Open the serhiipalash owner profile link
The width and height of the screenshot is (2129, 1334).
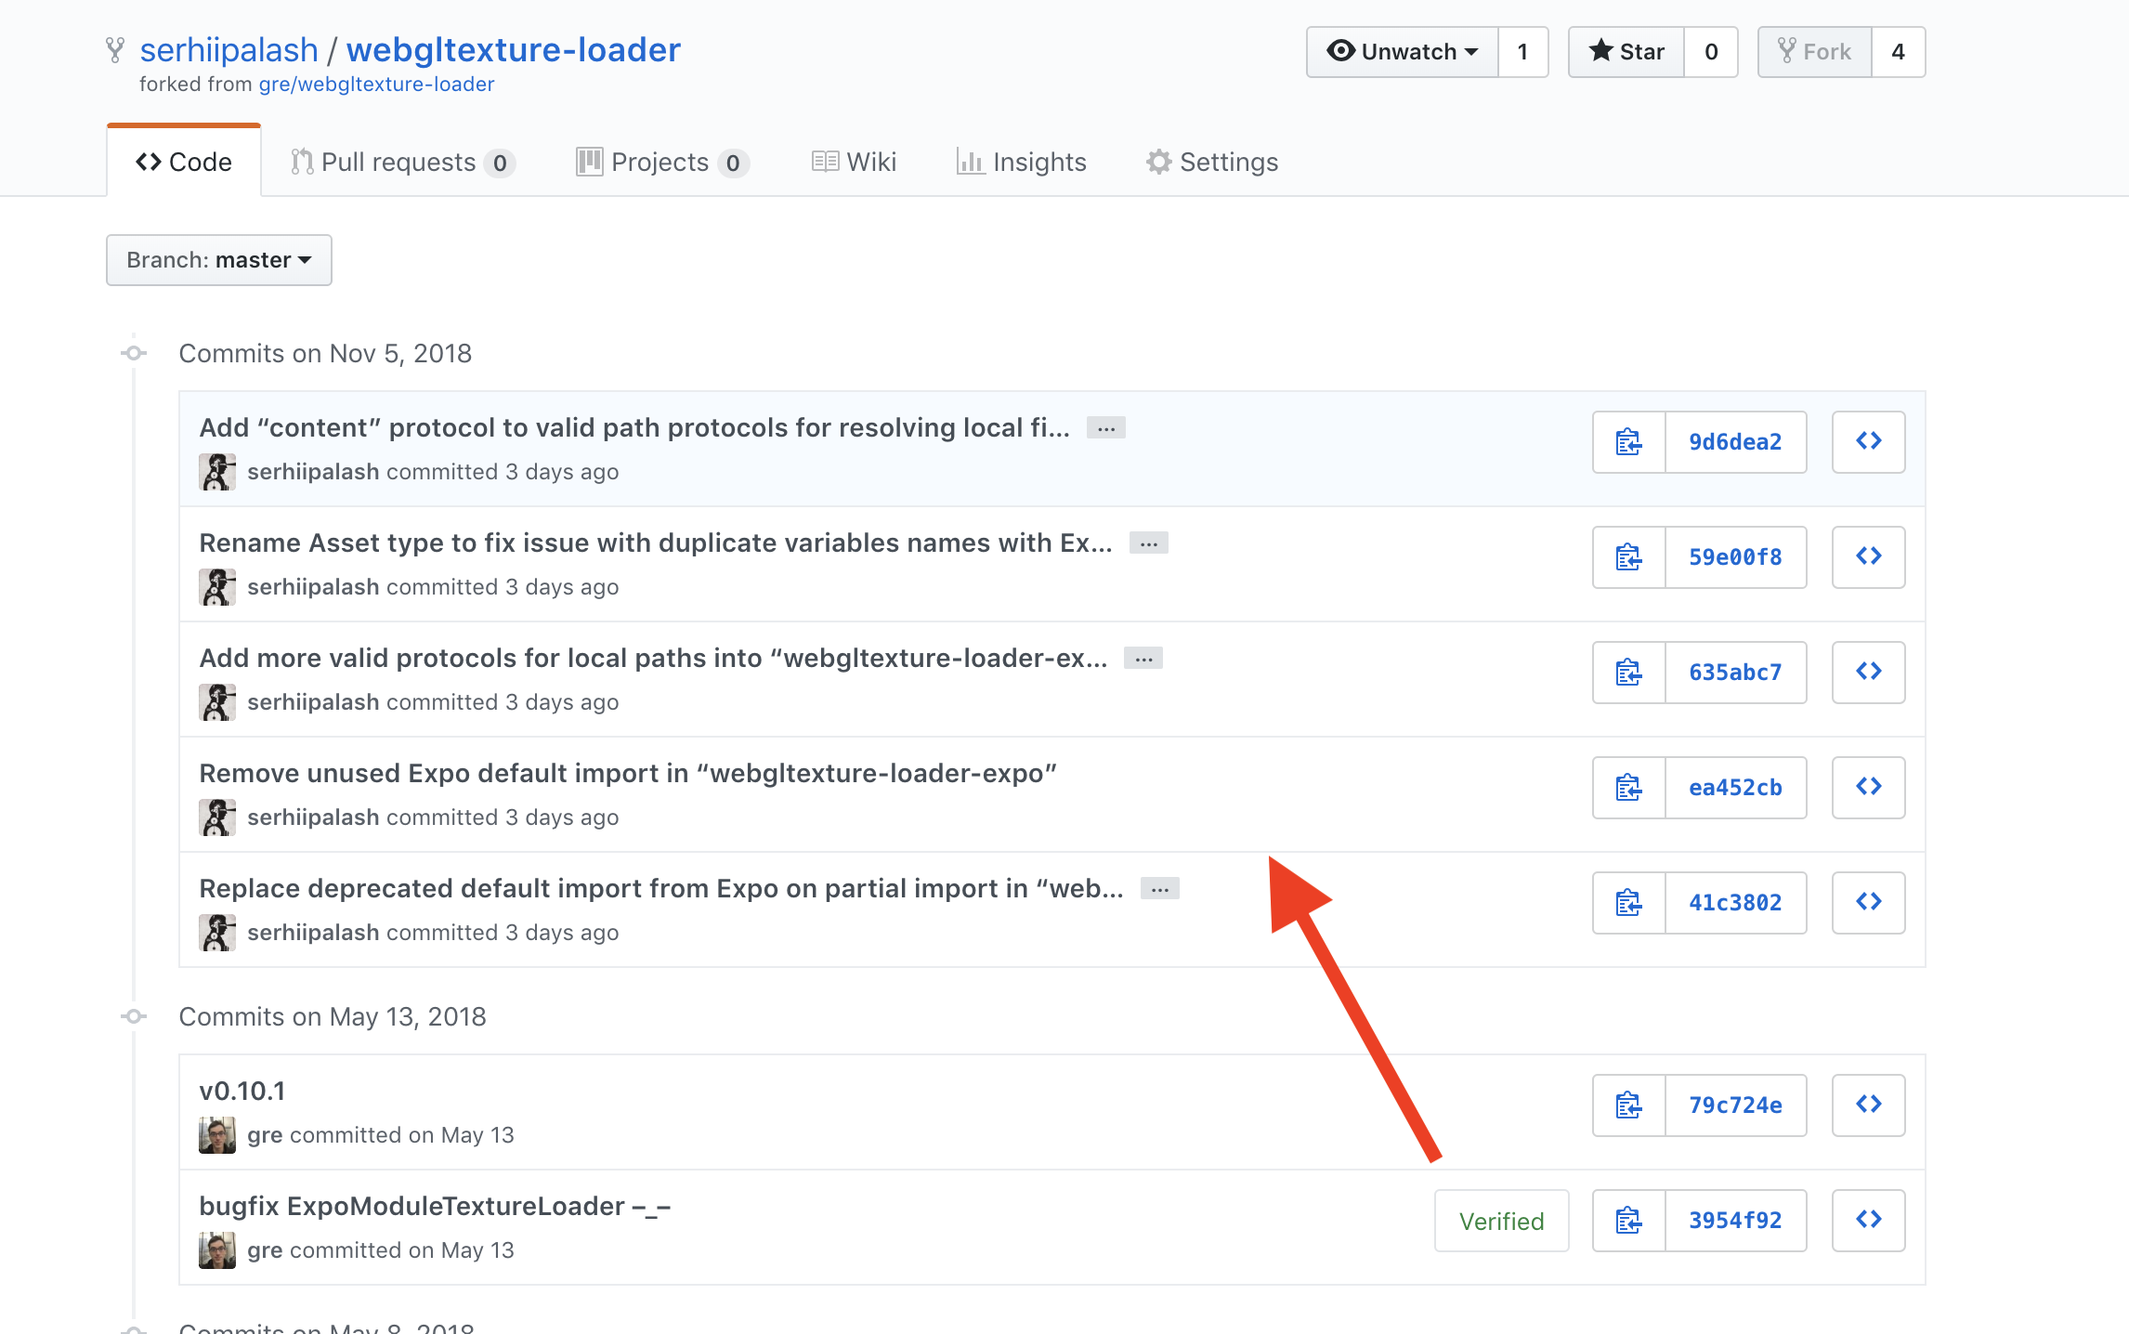pyautogui.click(x=229, y=50)
